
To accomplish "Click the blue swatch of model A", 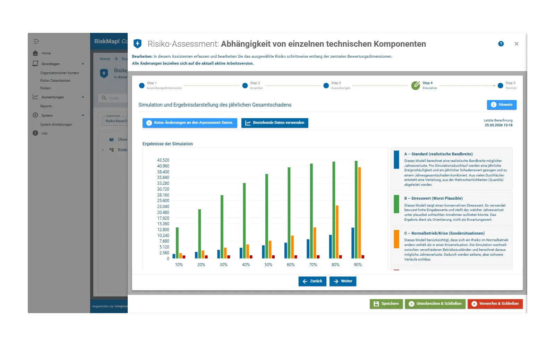I will pyautogui.click(x=396, y=160).
